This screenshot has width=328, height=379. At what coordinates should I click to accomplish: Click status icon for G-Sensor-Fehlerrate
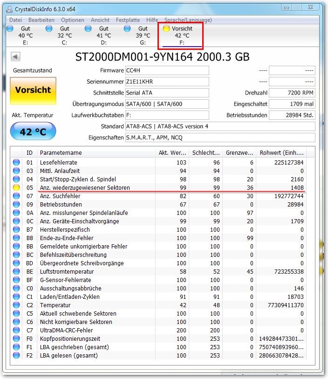click(x=16, y=280)
